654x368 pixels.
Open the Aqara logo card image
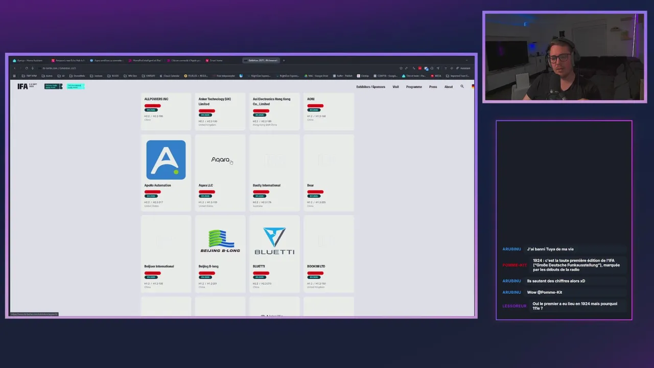[x=220, y=159]
